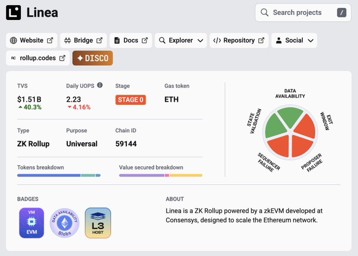Click the BADGES heading
The height and width of the screenshot is (256, 358).
coord(27,199)
